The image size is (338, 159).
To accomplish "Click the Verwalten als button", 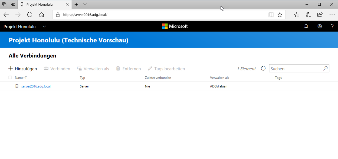I will 93,69.
